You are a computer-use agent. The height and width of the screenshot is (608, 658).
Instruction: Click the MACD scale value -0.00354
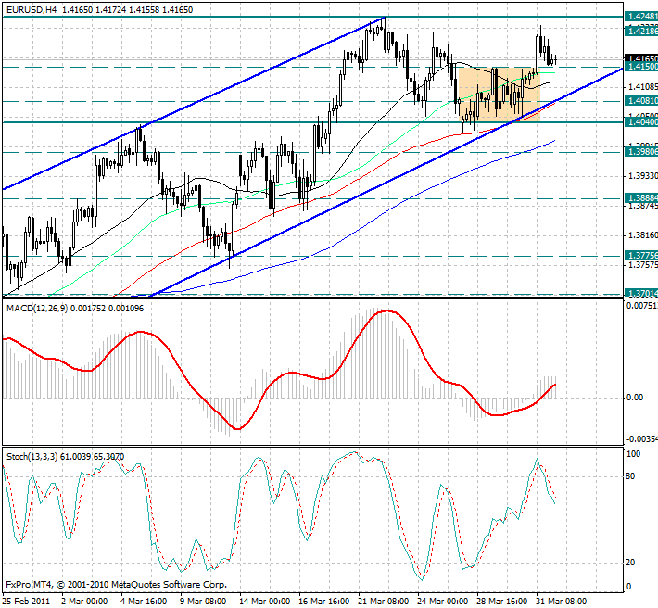point(641,439)
